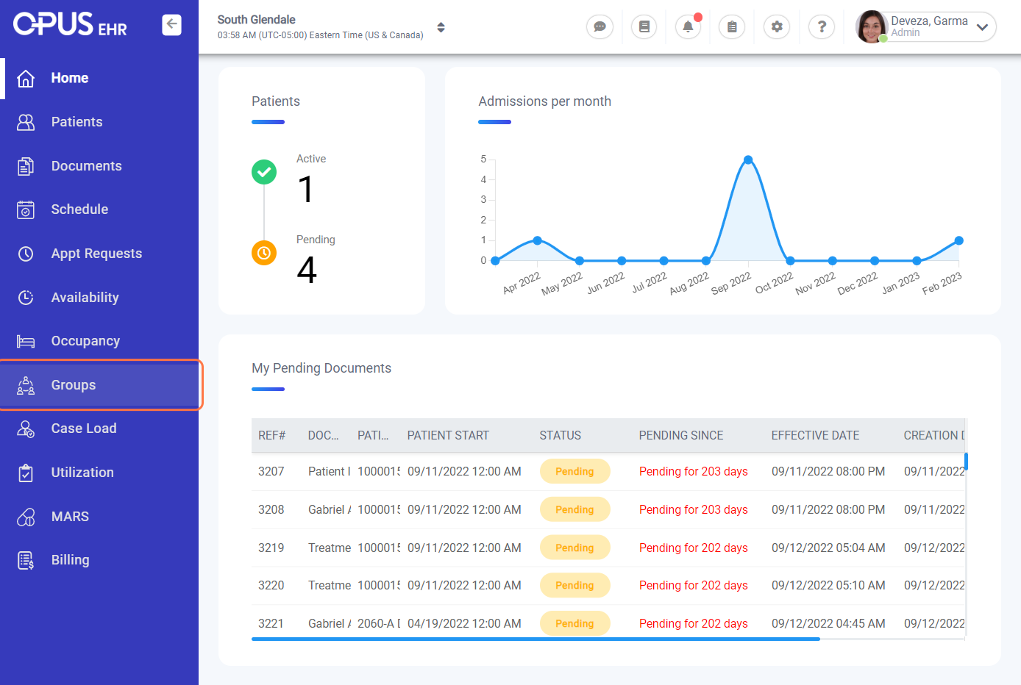Click "Pending for 203 days" in row 3207
The height and width of the screenshot is (685, 1021).
tap(694, 472)
